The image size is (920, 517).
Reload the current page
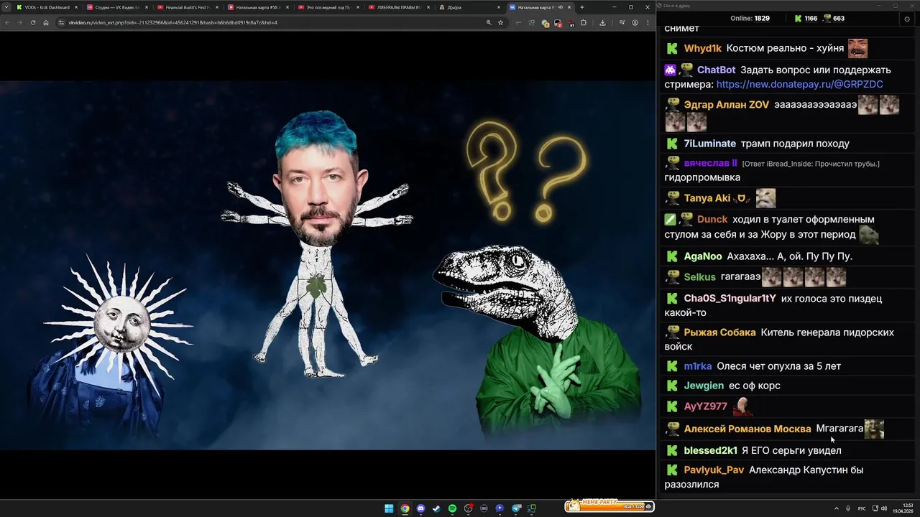pos(33,22)
